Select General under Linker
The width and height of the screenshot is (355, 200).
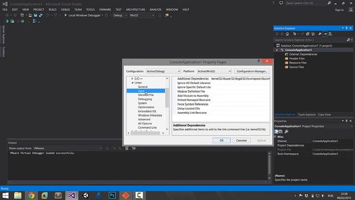143,87
